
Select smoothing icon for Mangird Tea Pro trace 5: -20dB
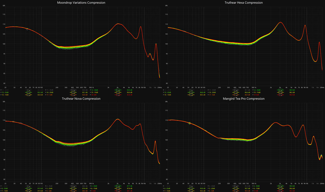236,189
